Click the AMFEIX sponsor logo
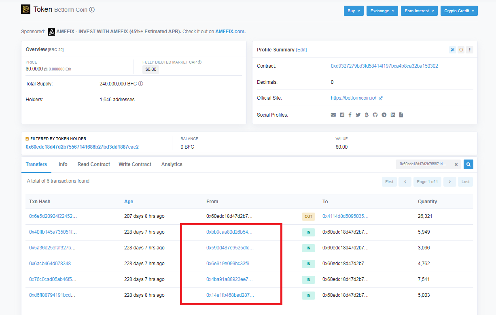The height and width of the screenshot is (315, 496). pyautogui.click(x=51, y=32)
